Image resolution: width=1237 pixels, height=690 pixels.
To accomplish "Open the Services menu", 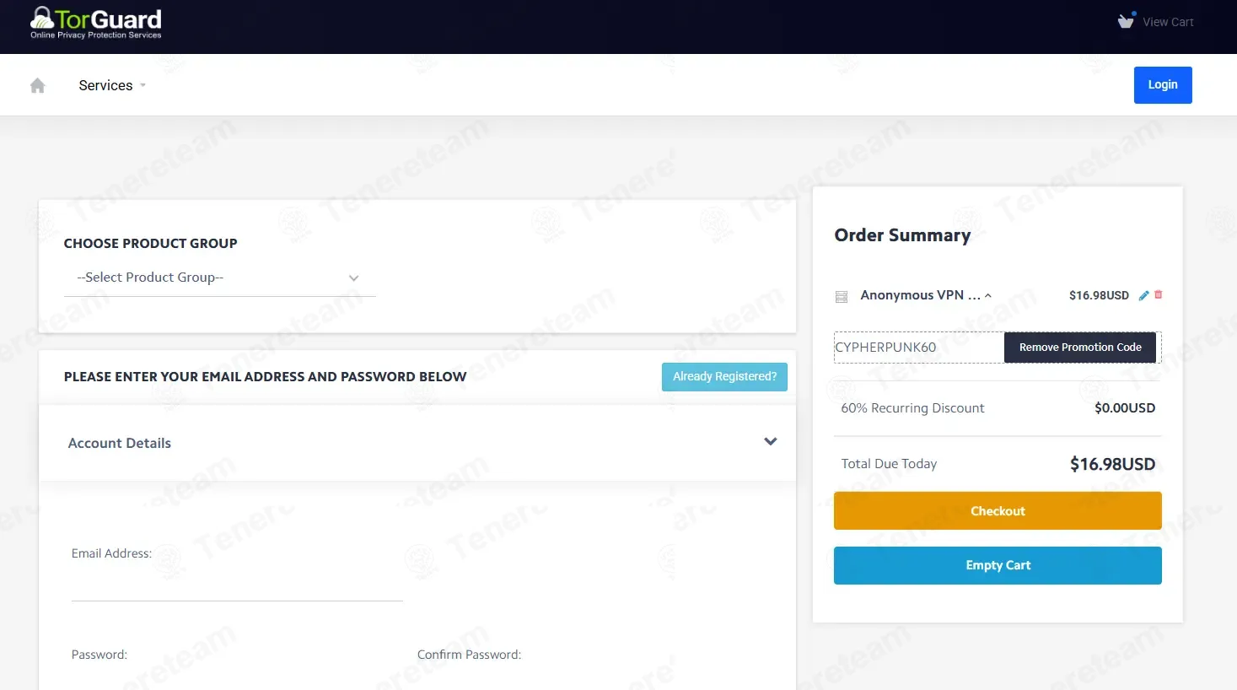I will (112, 85).
